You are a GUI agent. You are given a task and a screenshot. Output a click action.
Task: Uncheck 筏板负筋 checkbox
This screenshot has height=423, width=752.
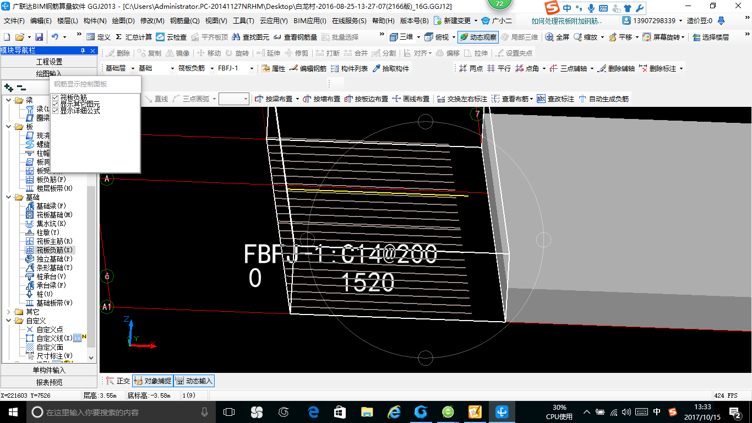[x=55, y=97]
